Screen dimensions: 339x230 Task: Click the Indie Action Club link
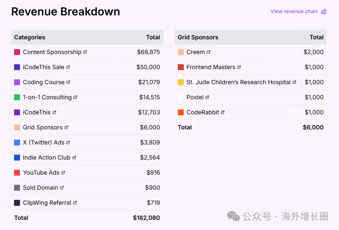pos(47,158)
